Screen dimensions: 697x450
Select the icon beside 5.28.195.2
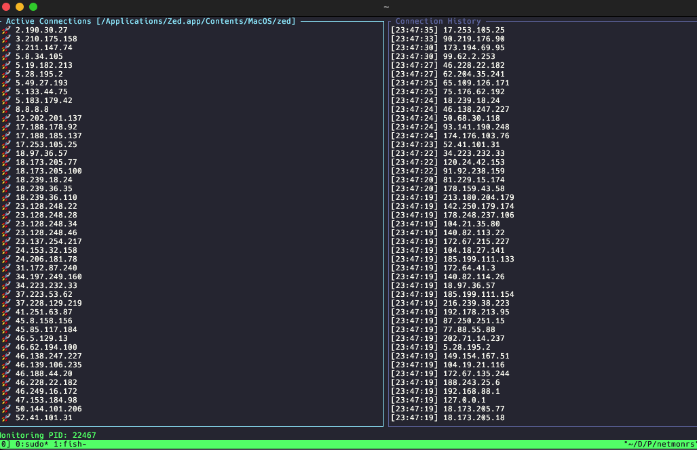pos(7,74)
